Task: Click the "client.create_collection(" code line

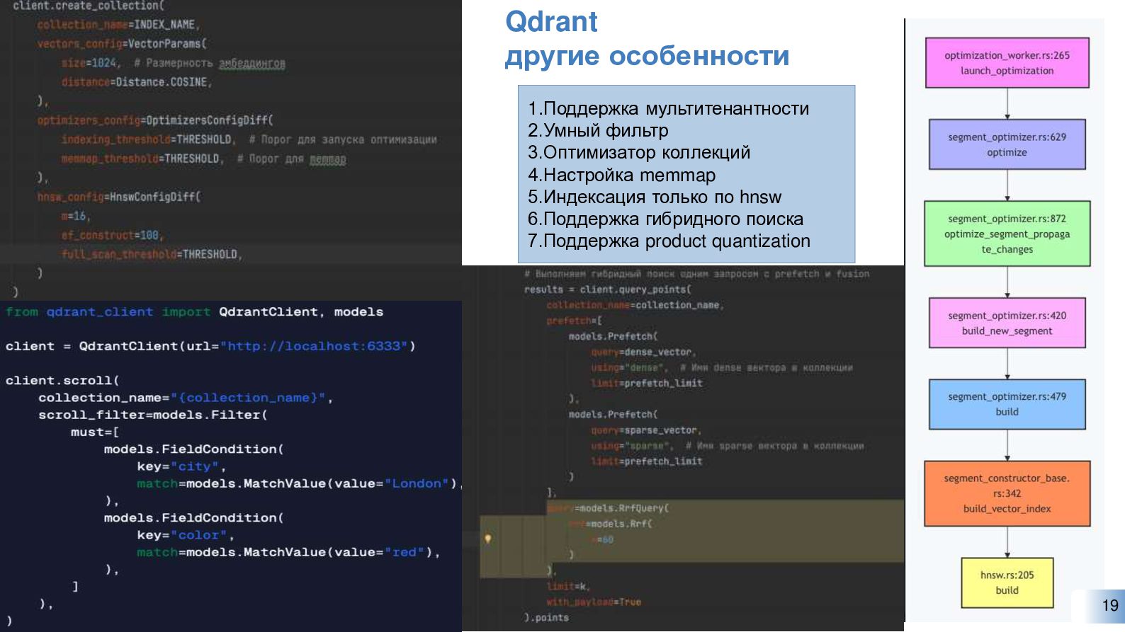Action: point(89,6)
